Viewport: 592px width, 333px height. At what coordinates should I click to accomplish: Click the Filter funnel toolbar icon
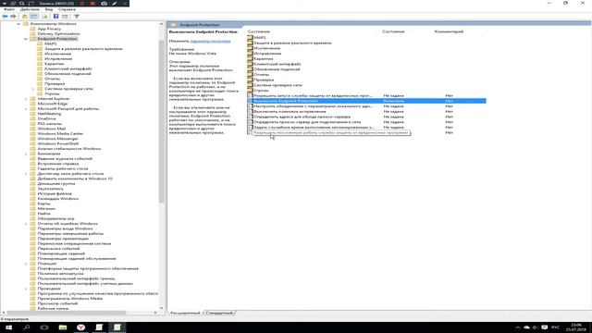point(77,17)
